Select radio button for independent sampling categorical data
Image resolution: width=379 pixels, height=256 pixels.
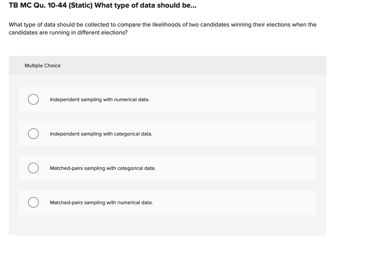[x=33, y=134]
